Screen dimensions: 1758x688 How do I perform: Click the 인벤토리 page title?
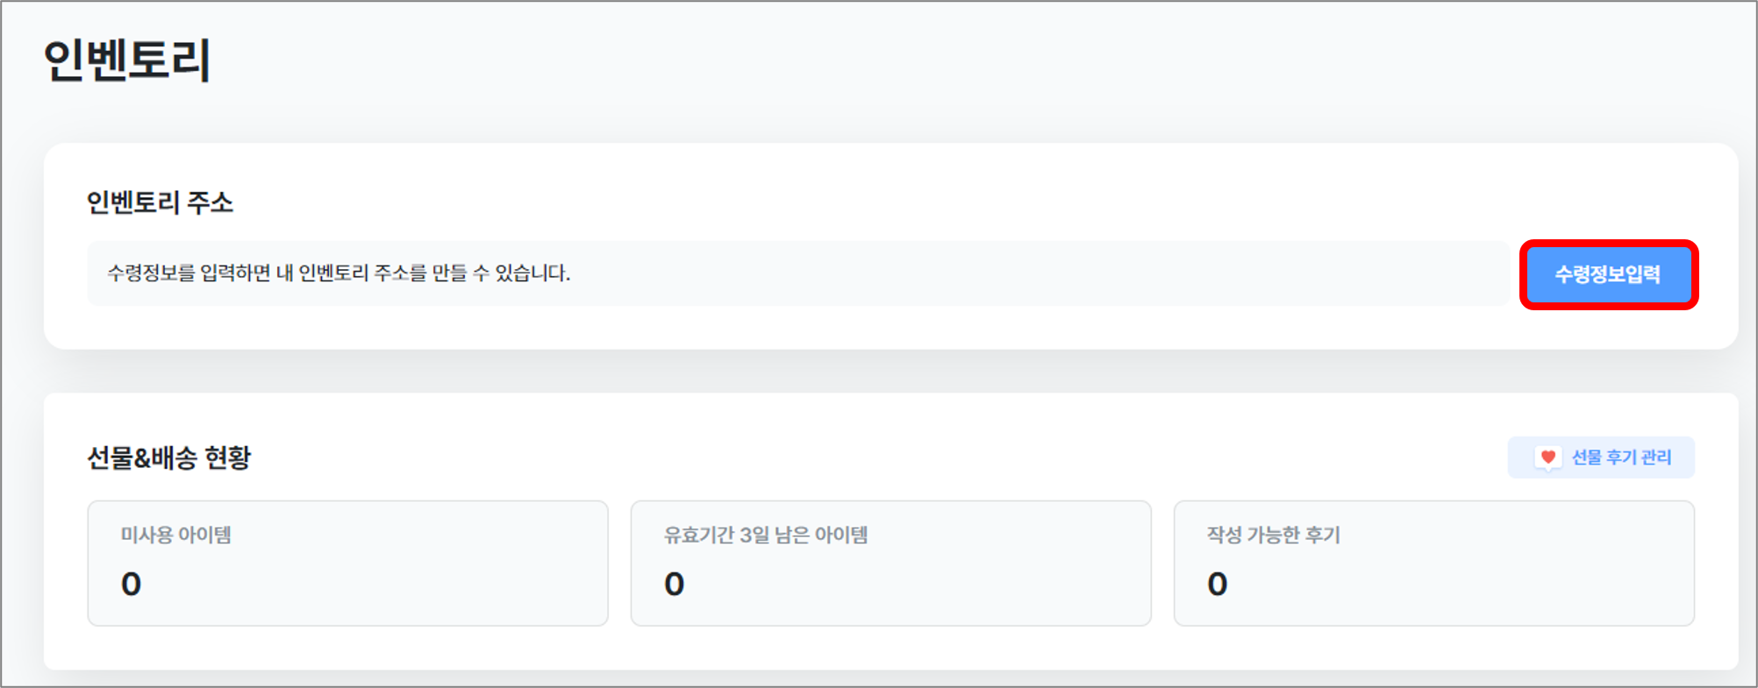click(x=127, y=60)
